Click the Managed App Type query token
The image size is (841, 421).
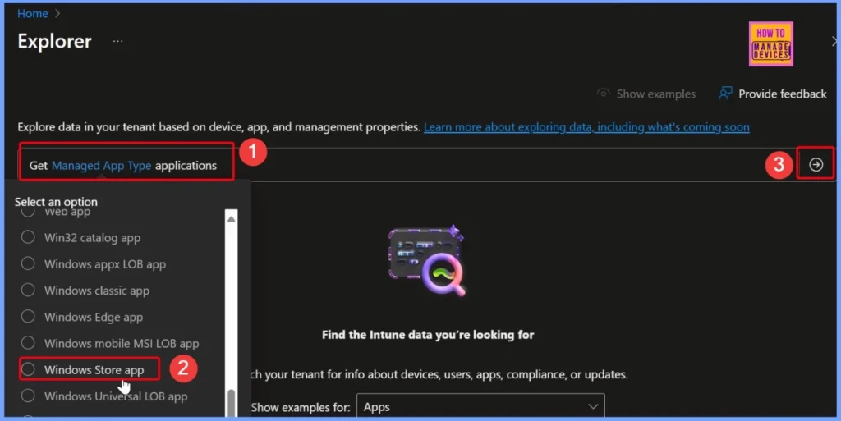pyautogui.click(x=101, y=166)
